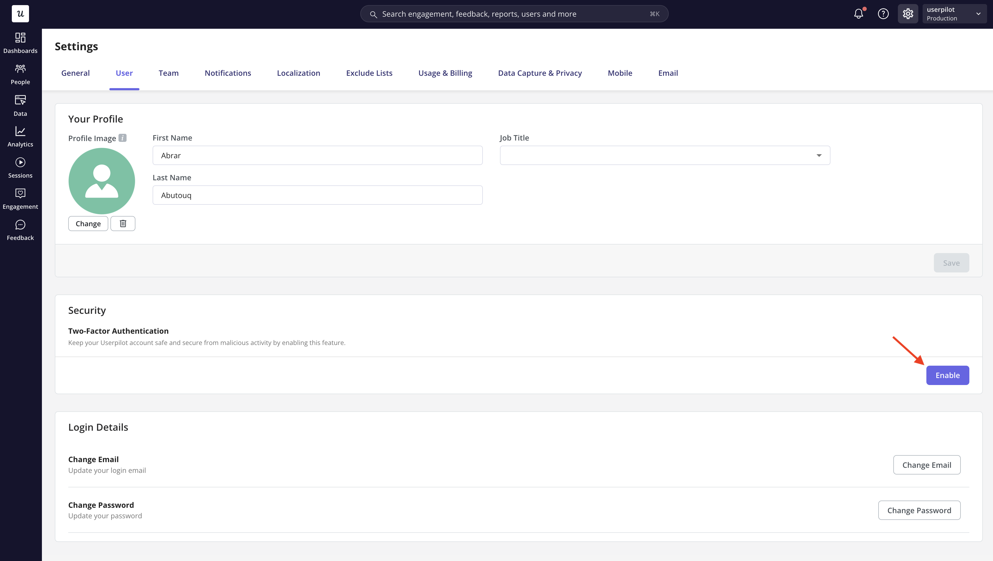Click the Change Password button
993x561 pixels.
click(919, 510)
